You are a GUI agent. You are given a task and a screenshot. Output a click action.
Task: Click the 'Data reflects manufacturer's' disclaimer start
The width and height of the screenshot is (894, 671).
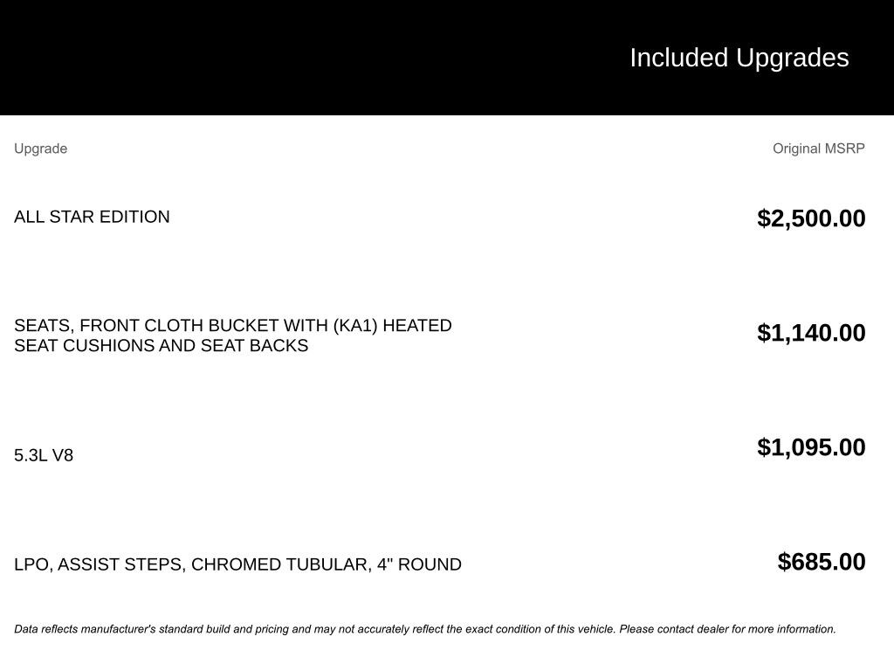pyautogui.click(x=85, y=629)
